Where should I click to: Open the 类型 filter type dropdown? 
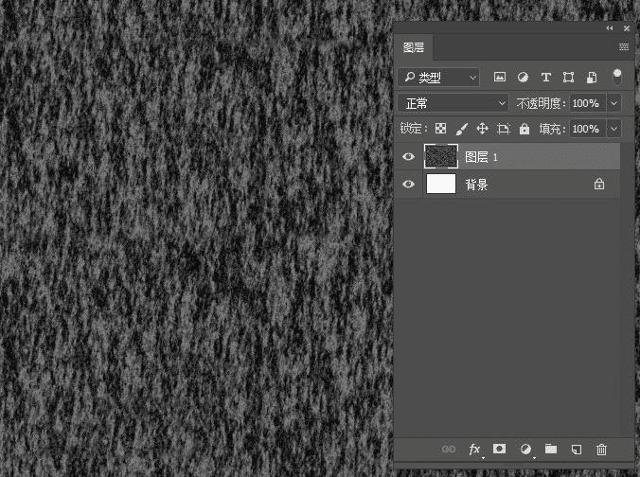(x=438, y=77)
